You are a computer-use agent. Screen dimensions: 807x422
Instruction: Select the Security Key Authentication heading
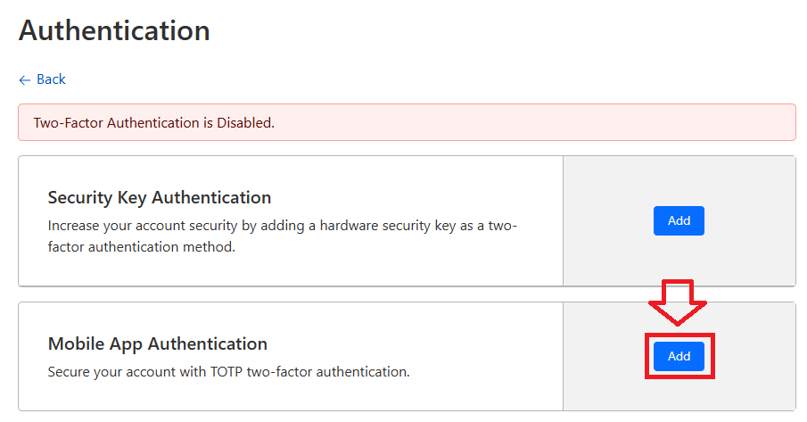coord(159,197)
